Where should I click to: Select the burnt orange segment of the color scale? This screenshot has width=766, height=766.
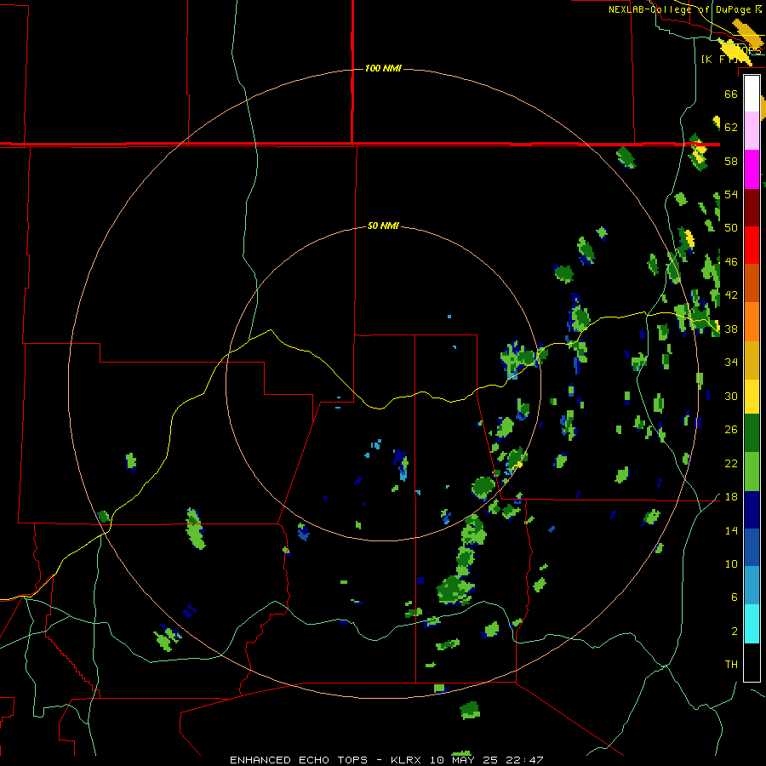(x=752, y=283)
